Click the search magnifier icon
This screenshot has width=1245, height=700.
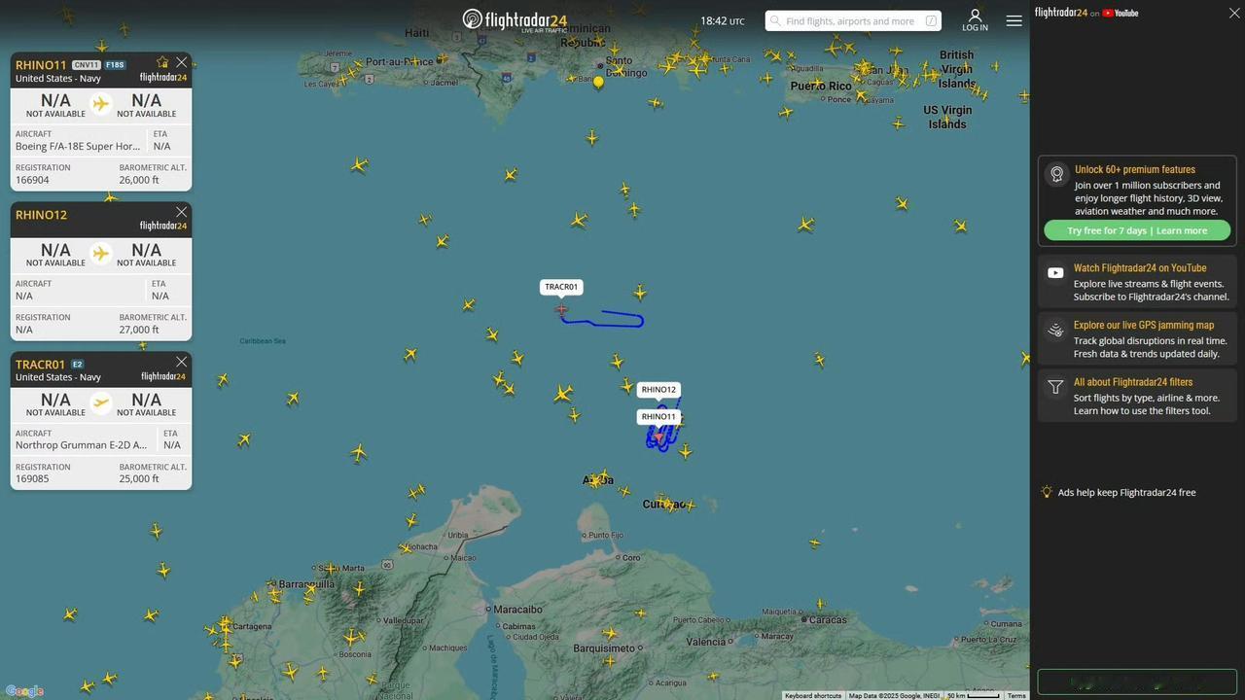(x=775, y=20)
